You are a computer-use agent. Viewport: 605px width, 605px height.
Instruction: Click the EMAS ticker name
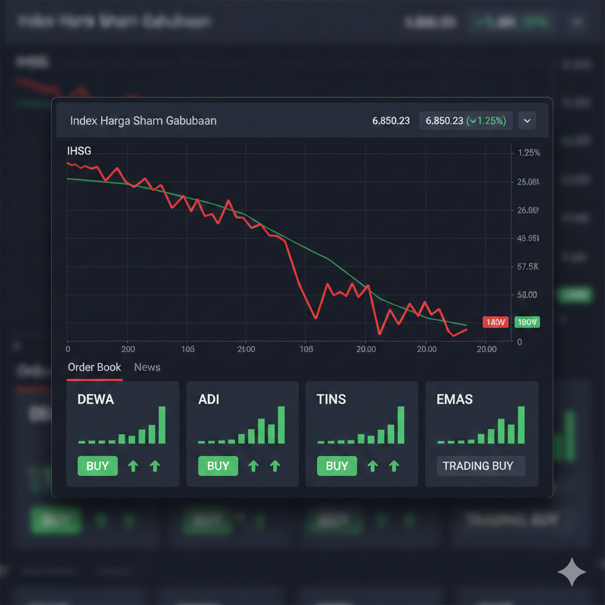(x=454, y=399)
